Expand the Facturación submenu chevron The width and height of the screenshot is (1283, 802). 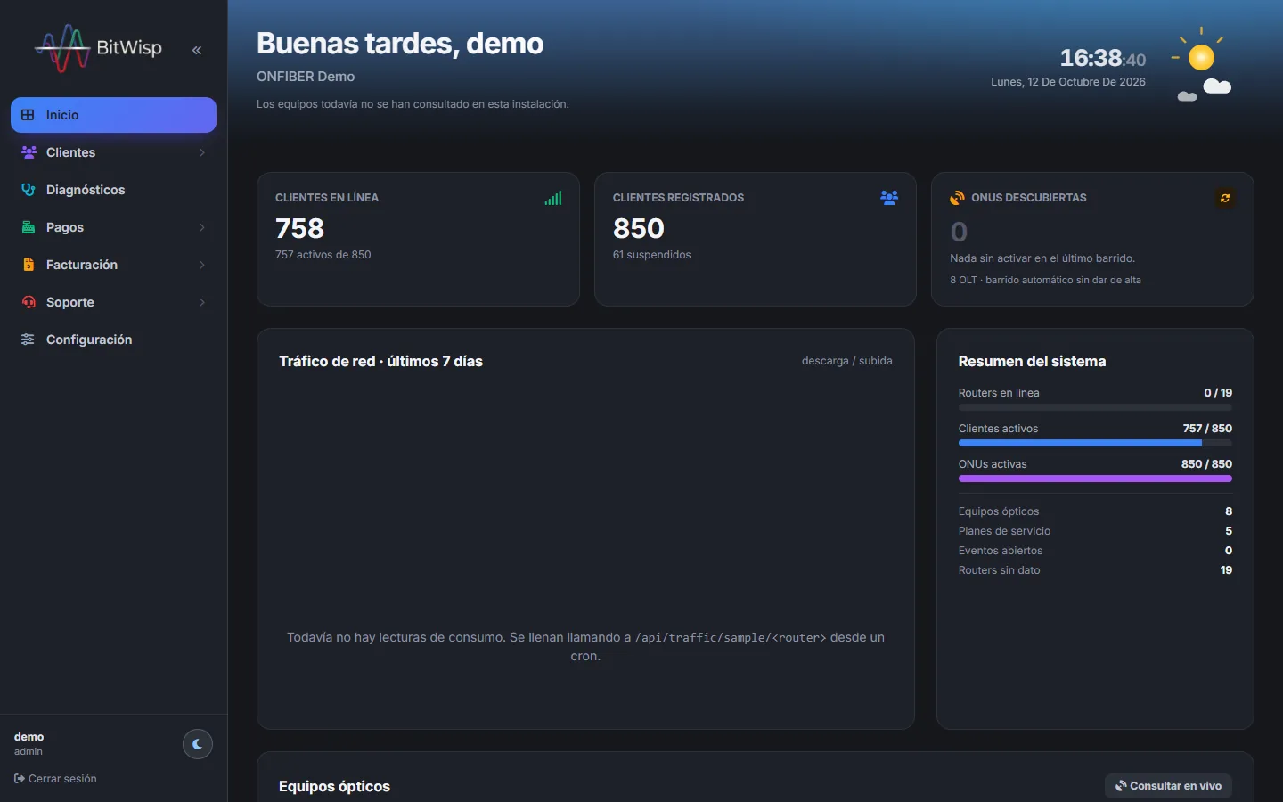pos(202,265)
